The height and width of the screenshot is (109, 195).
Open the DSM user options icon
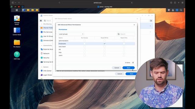click(173, 10)
